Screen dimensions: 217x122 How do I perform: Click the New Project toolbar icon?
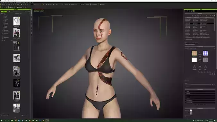2,4
